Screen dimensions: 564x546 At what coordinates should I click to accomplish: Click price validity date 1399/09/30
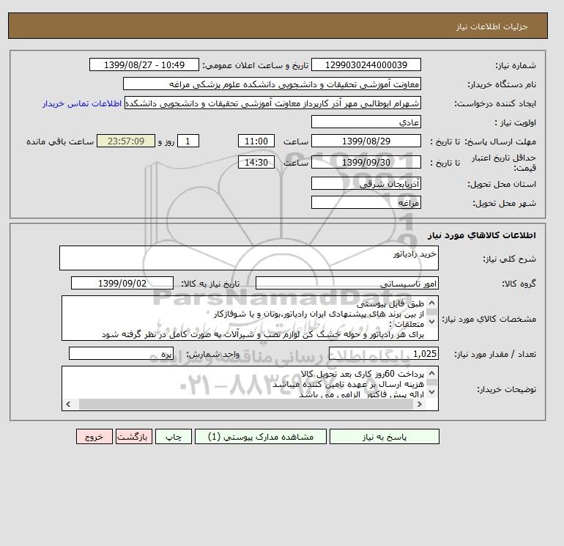[x=366, y=162]
